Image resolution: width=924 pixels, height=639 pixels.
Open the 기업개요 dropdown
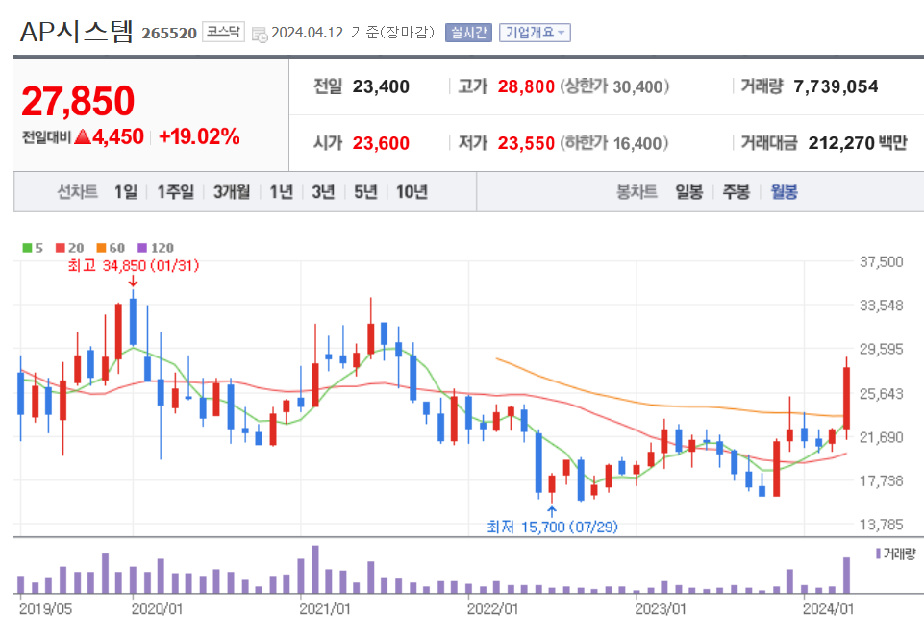(x=535, y=33)
